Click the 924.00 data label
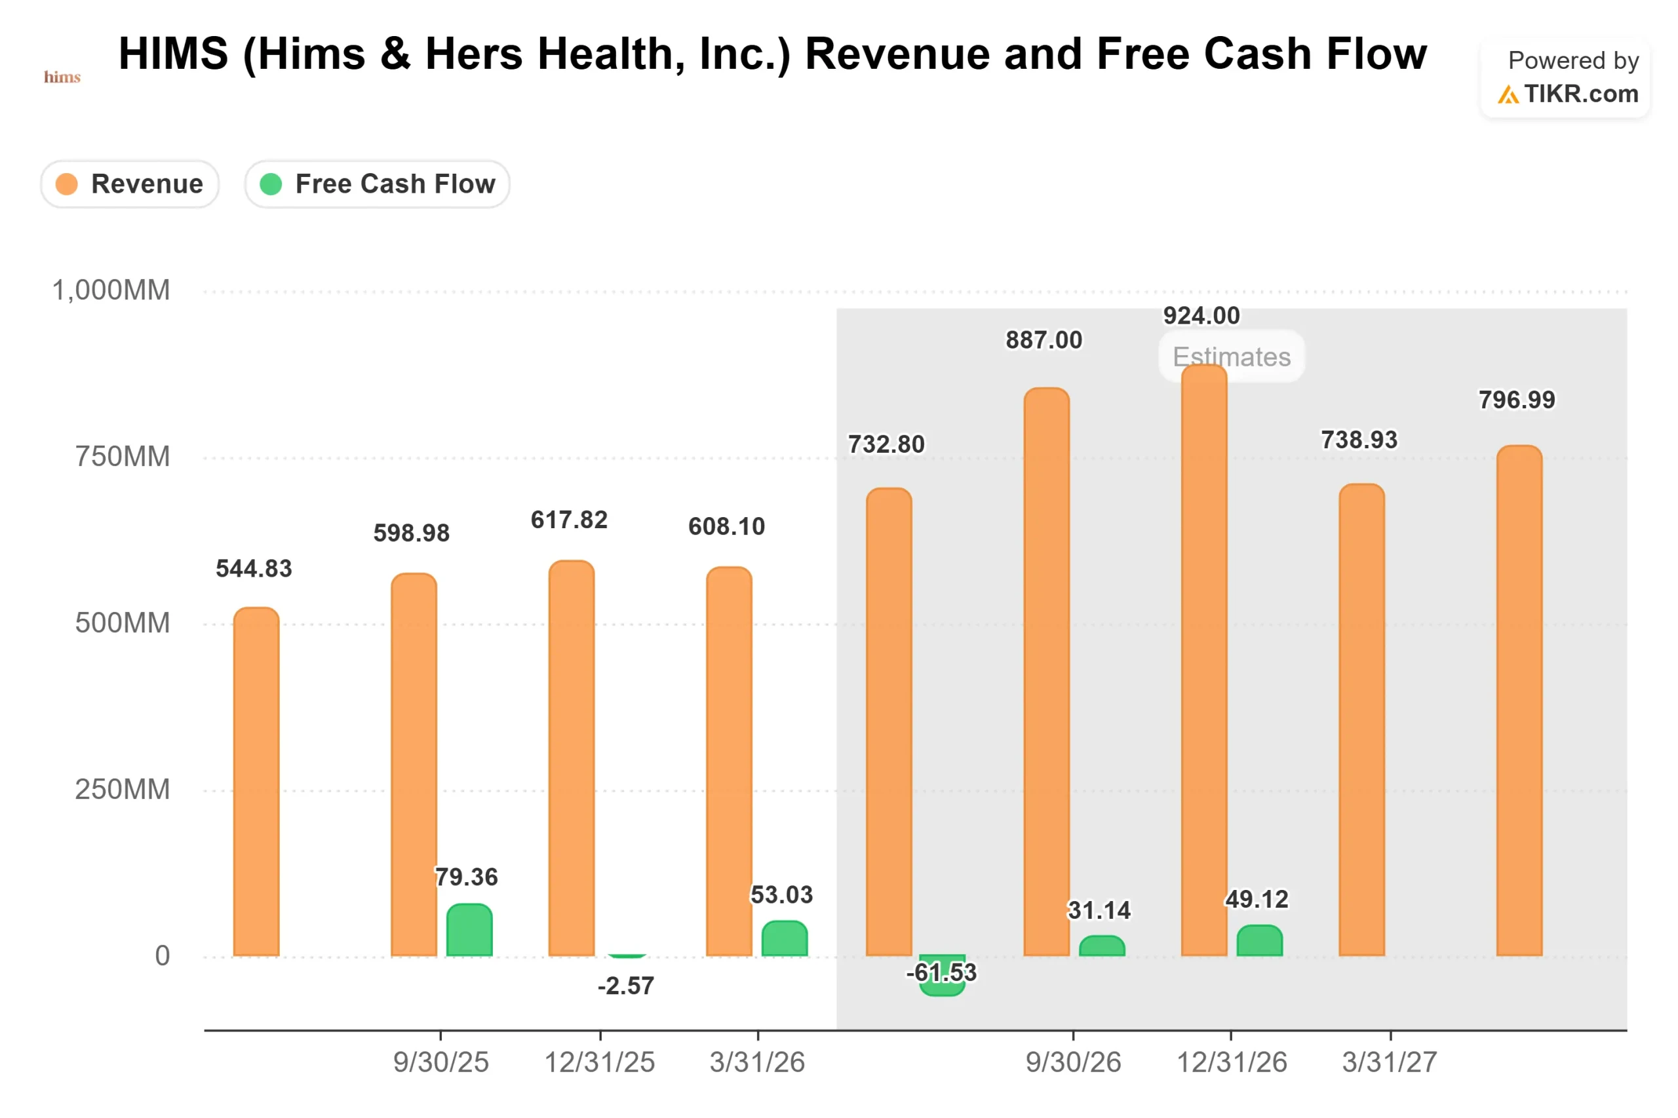This screenshot has height=1118, width=1678. tap(1202, 316)
